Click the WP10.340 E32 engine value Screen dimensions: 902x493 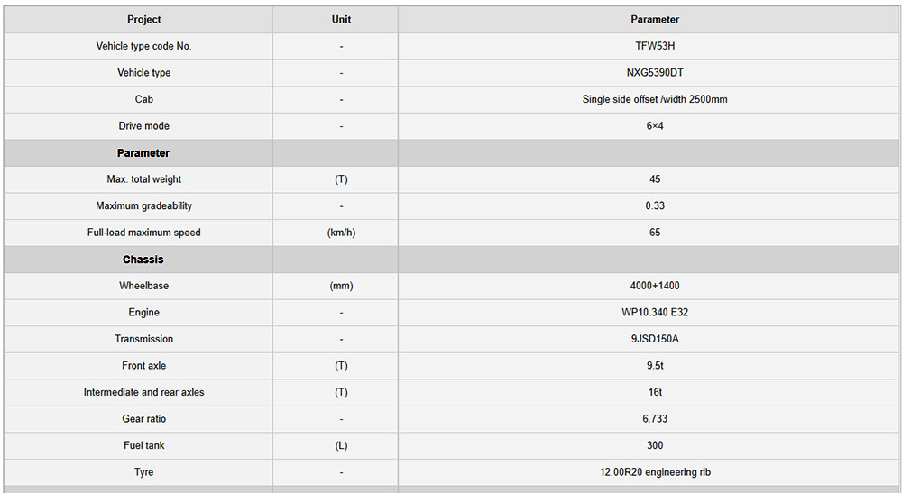(655, 313)
